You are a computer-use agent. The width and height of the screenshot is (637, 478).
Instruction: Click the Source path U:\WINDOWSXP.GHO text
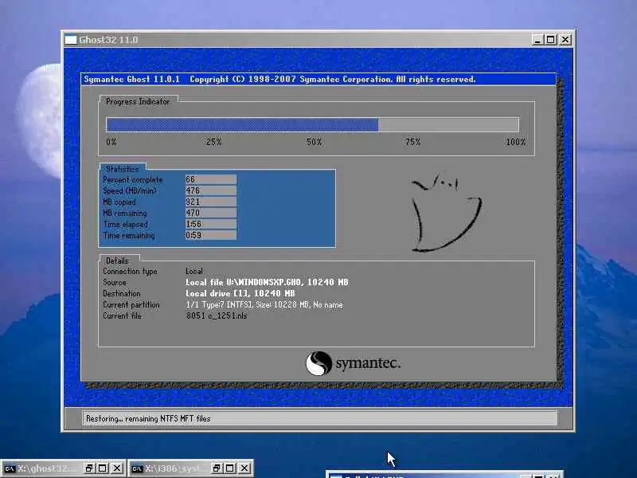coord(267,282)
